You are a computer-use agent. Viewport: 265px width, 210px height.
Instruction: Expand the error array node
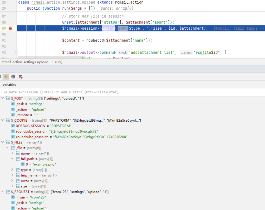coord(12,181)
